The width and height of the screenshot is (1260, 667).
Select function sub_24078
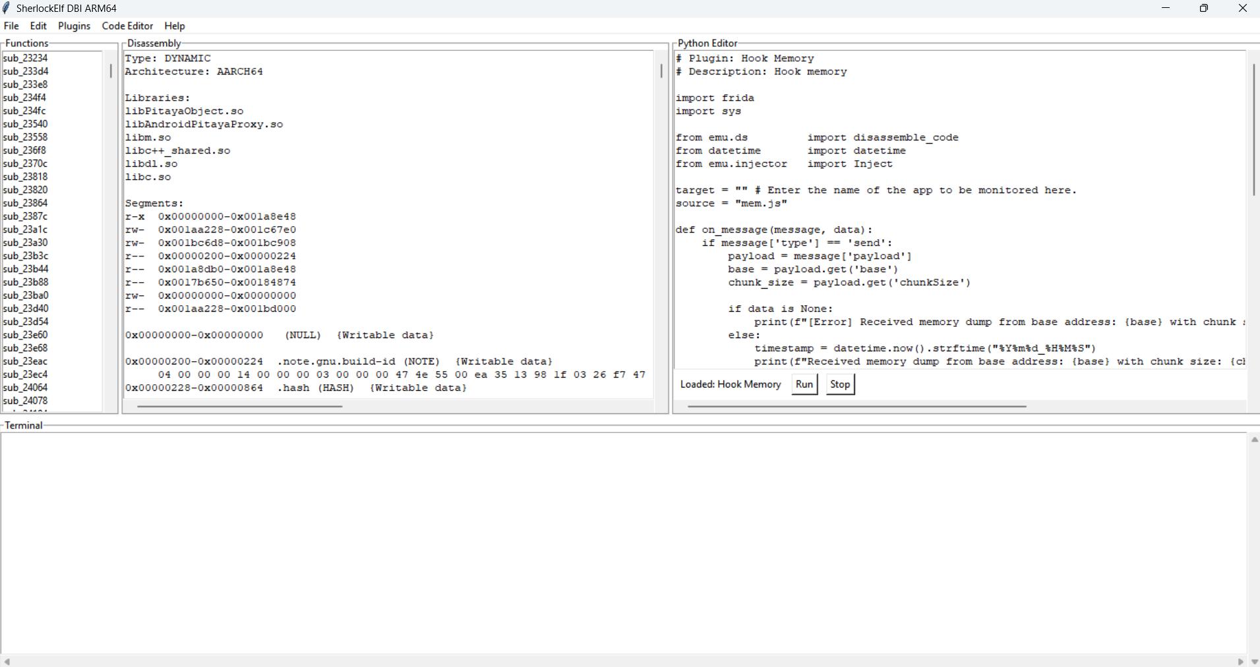(25, 401)
